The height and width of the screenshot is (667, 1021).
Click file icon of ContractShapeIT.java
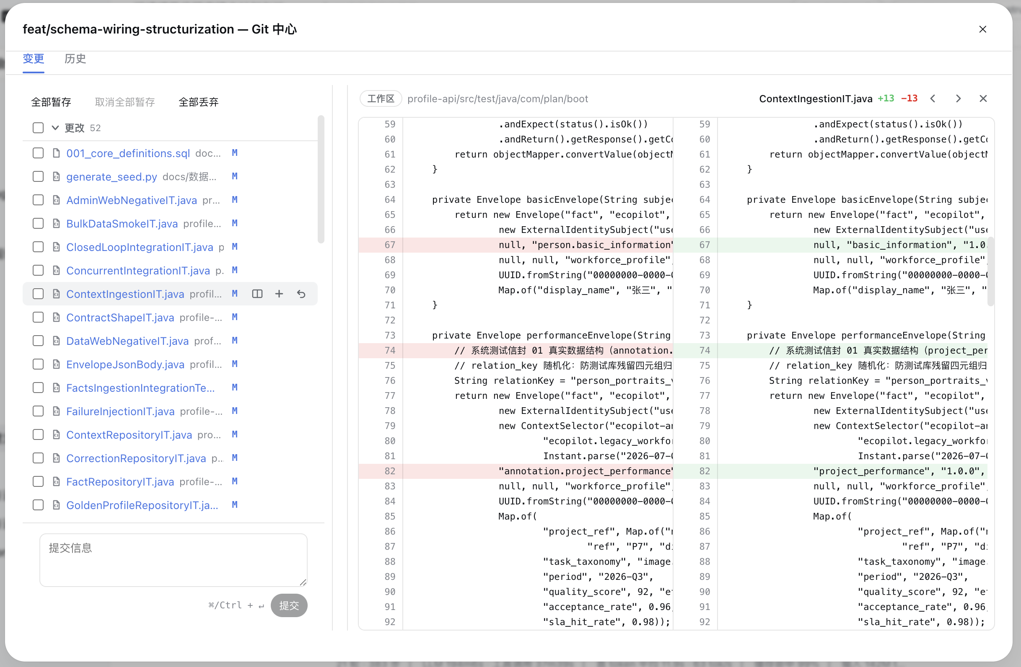pos(56,318)
